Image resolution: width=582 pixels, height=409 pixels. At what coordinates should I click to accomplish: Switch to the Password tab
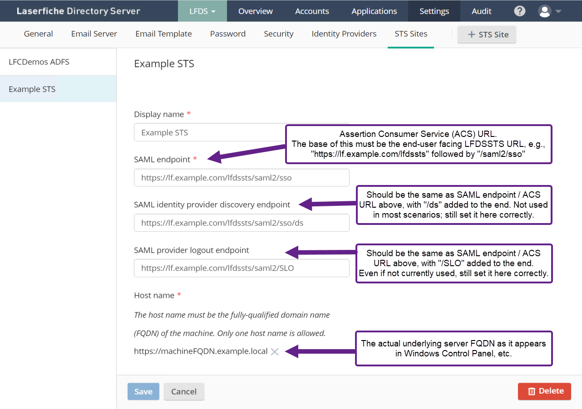228,34
